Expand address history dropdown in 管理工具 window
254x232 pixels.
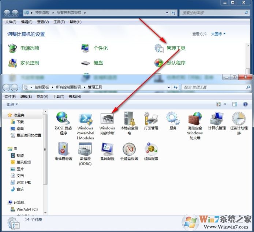point(169,87)
